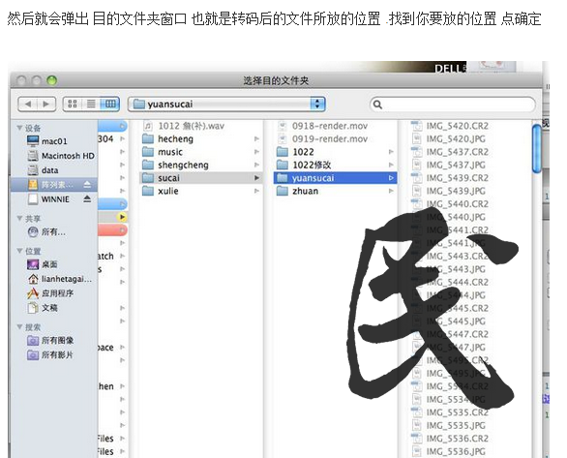Select IMG_5536.CR2 file

point(450,439)
